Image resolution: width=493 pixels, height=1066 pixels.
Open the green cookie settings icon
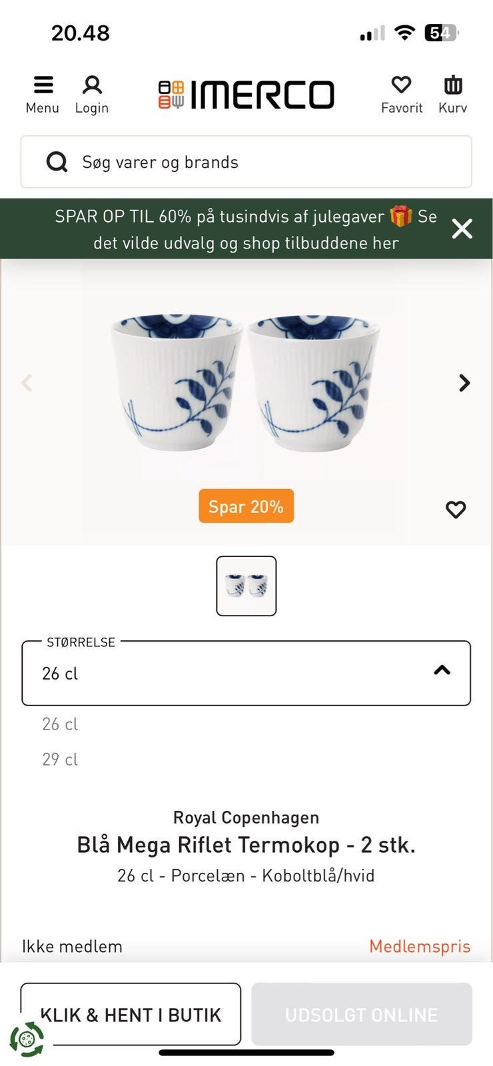pyautogui.click(x=27, y=1039)
